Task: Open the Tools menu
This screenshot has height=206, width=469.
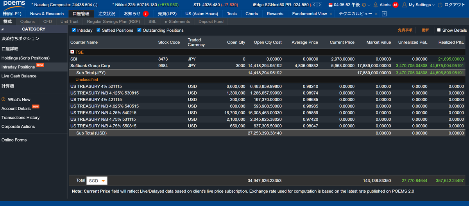Action: 232,14
